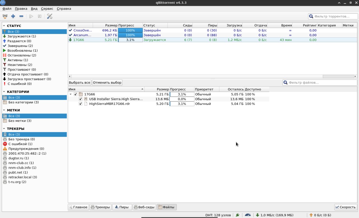Switch to the Трекеры tab

tap(100, 207)
